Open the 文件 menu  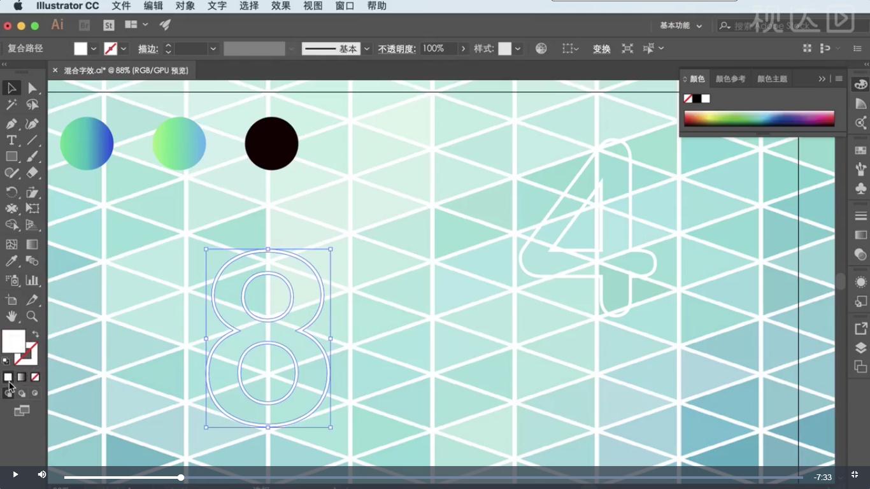point(121,6)
